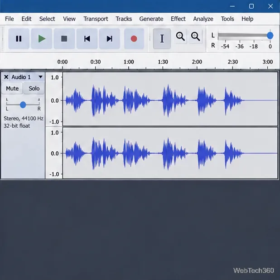Pause playback with the Pause button
Image resolution: width=280 pixels, height=280 pixels.
coord(19,39)
